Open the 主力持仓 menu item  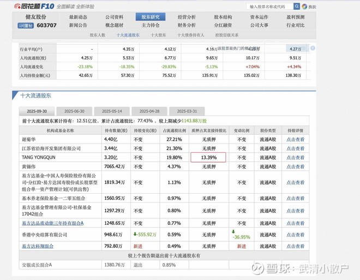(151, 25)
